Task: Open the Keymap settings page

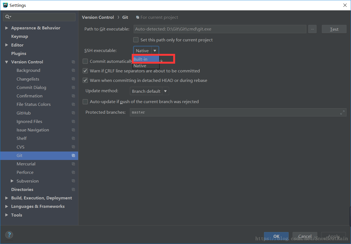Action: click(20, 36)
